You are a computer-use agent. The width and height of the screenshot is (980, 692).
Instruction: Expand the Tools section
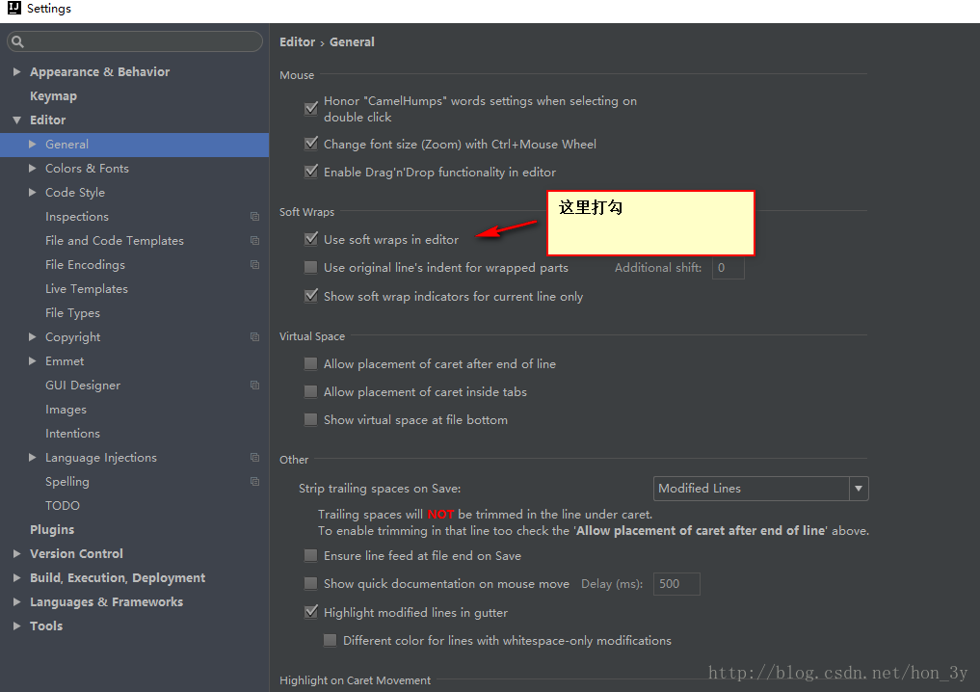tap(17, 626)
